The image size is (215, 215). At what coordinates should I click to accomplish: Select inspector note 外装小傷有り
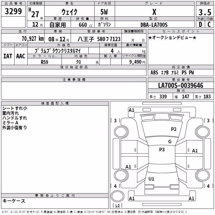click(15, 128)
